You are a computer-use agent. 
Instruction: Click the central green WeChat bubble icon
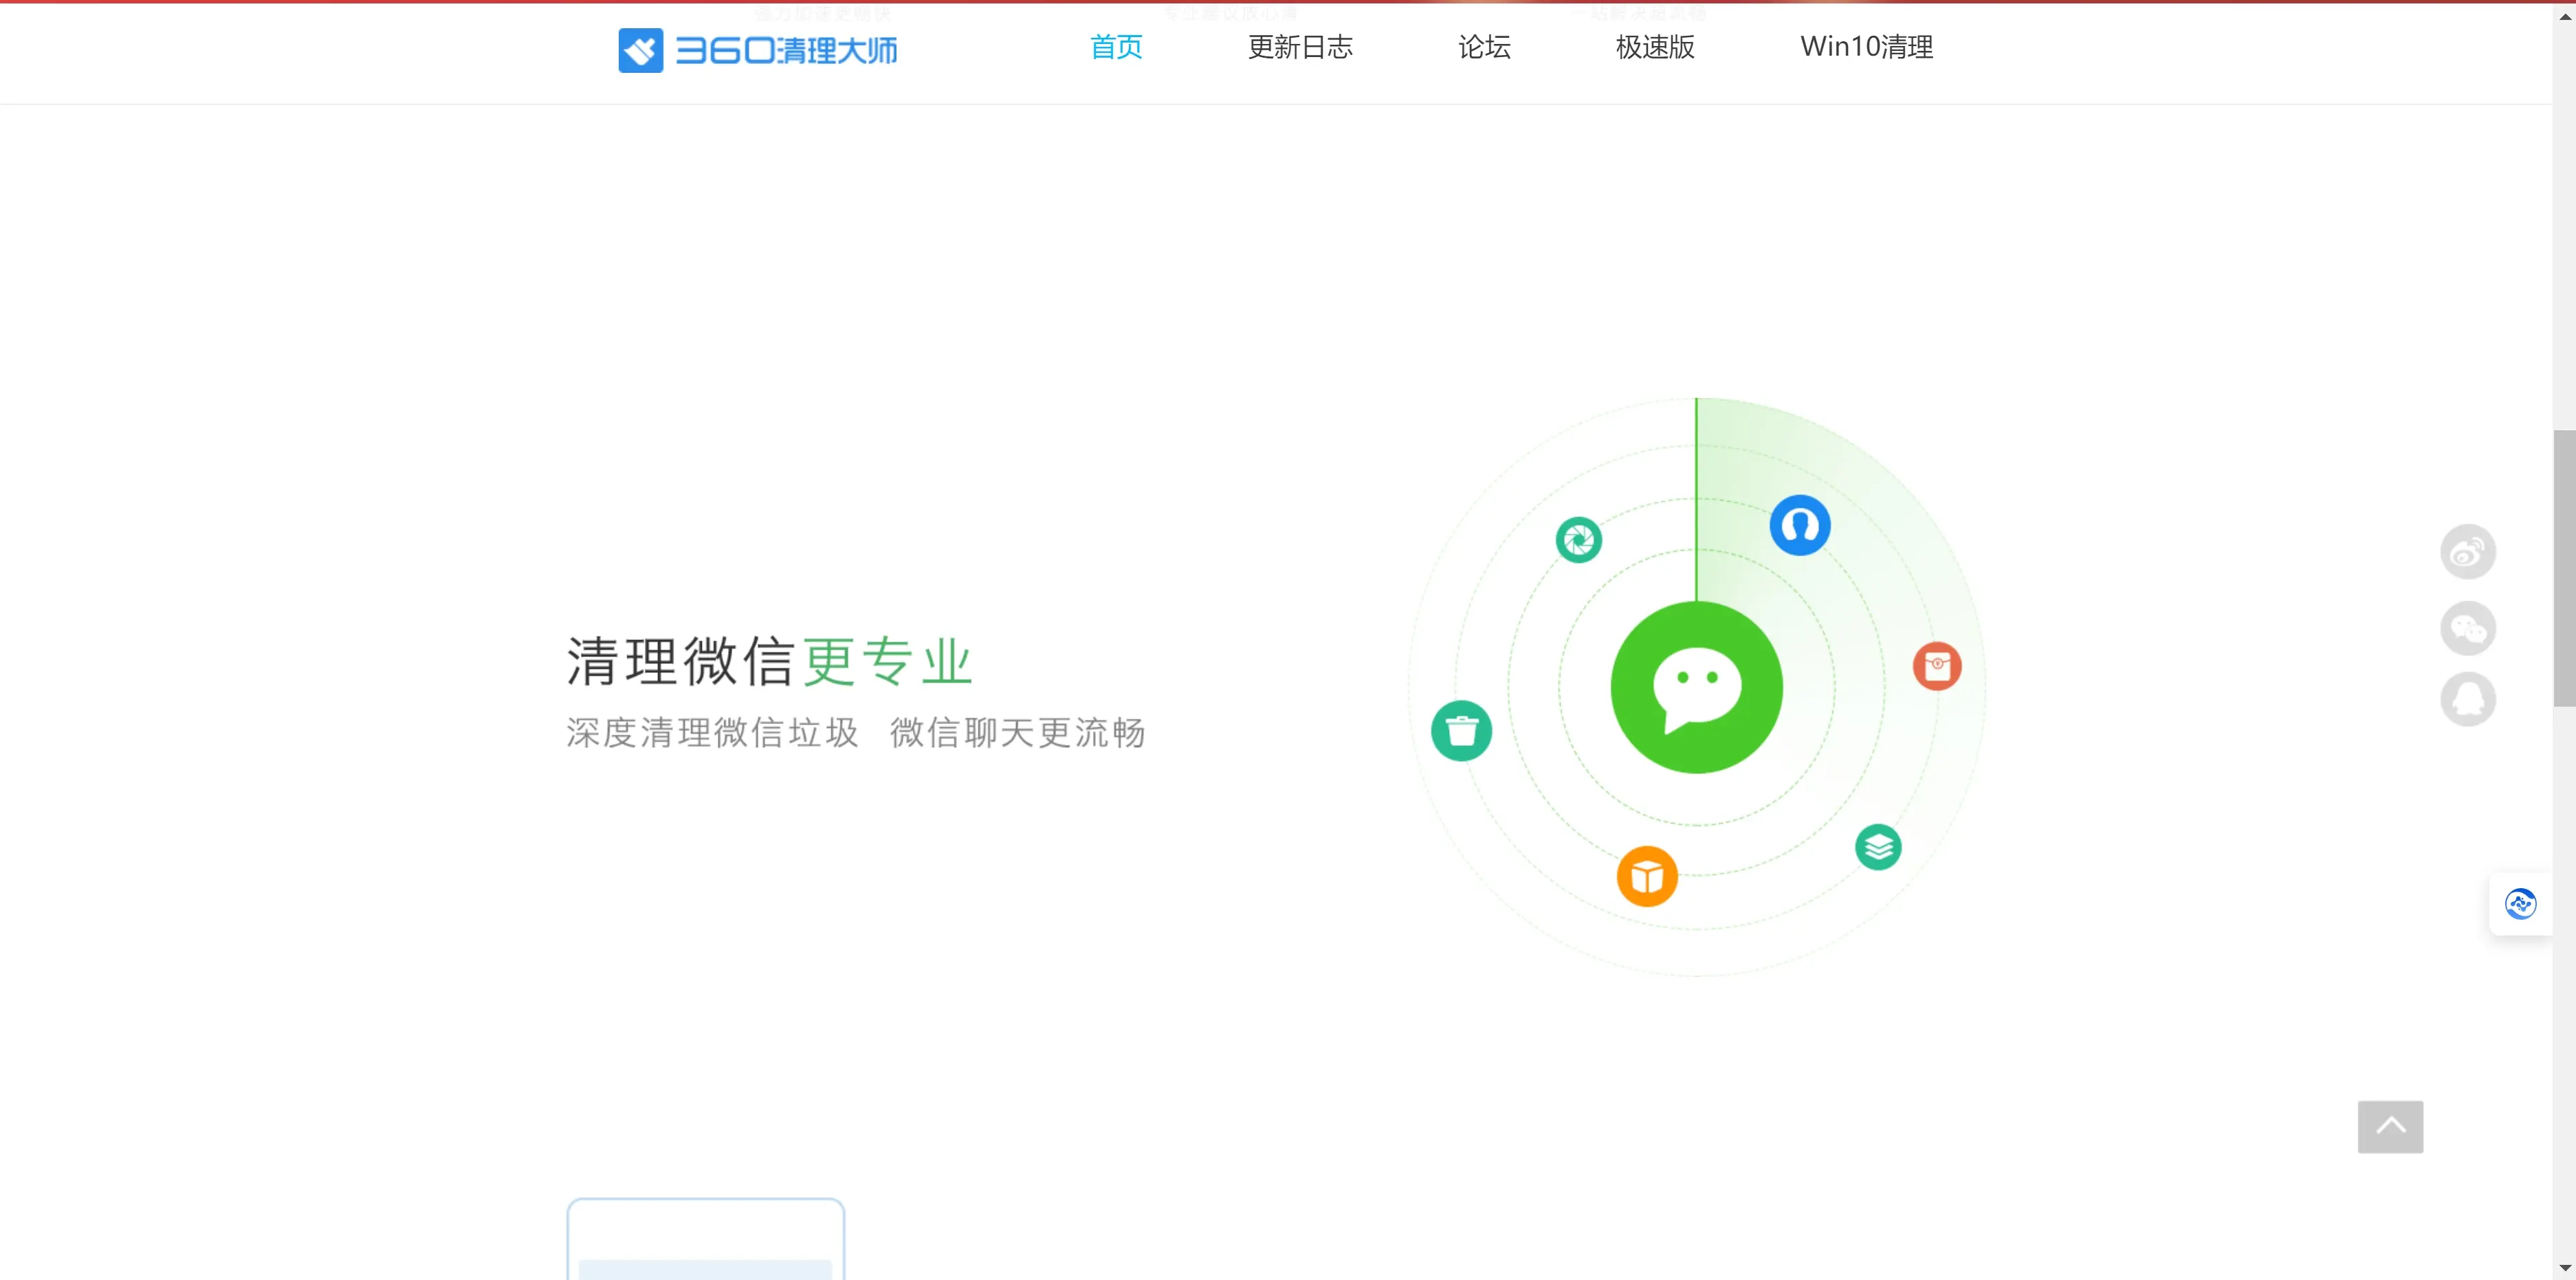[x=1696, y=687]
